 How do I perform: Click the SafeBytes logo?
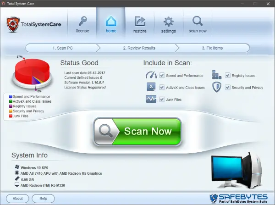(x=238, y=199)
